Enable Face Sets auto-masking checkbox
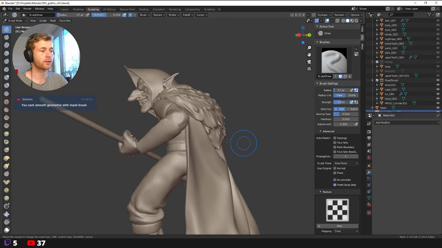442x248 pixels. click(335, 143)
